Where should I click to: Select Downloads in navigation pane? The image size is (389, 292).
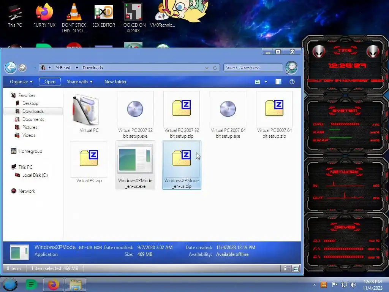(33, 111)
